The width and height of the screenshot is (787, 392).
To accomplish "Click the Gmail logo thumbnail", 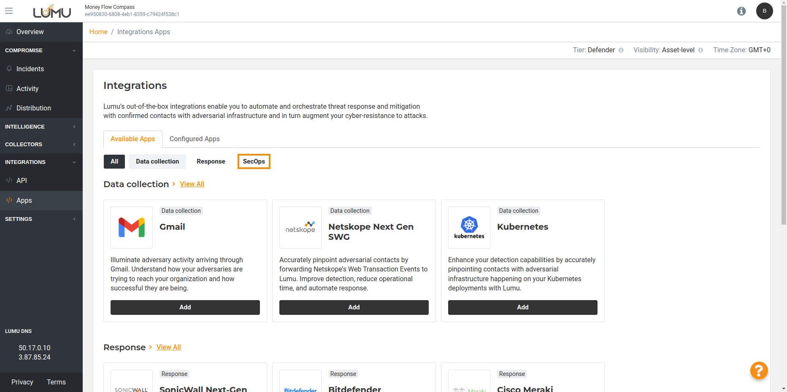I will pos(132,228).
